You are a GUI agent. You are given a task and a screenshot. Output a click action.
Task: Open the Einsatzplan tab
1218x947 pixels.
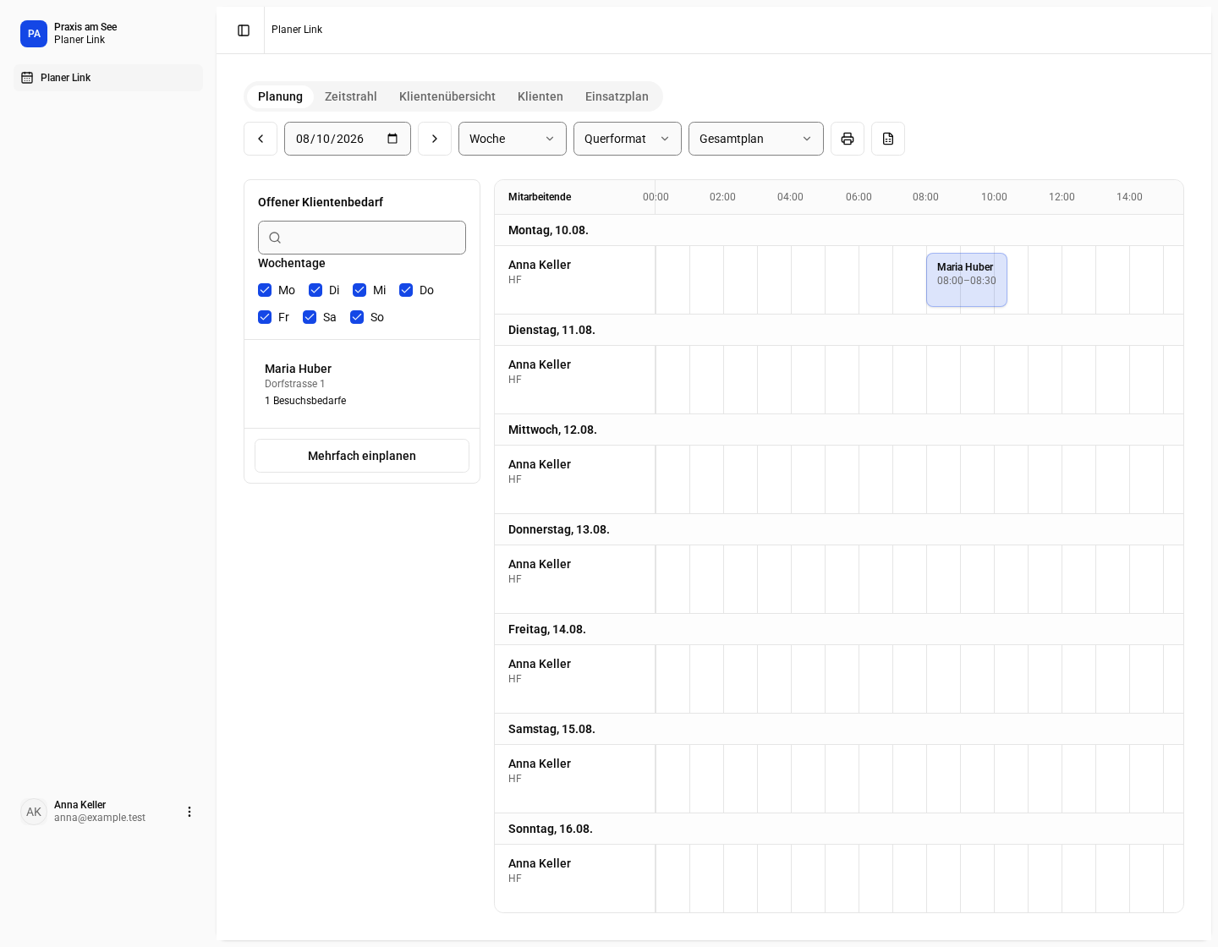[617, 96]
